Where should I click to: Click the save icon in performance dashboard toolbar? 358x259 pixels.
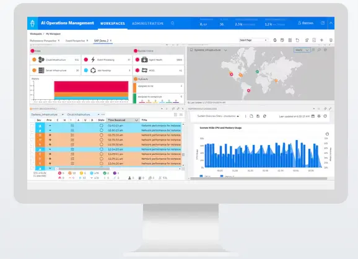coord(258,116)
